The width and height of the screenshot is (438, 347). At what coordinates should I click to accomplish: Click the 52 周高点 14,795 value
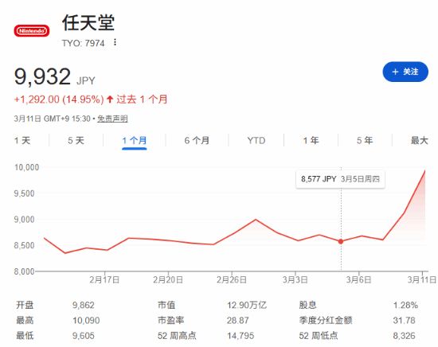click(241, 336)
